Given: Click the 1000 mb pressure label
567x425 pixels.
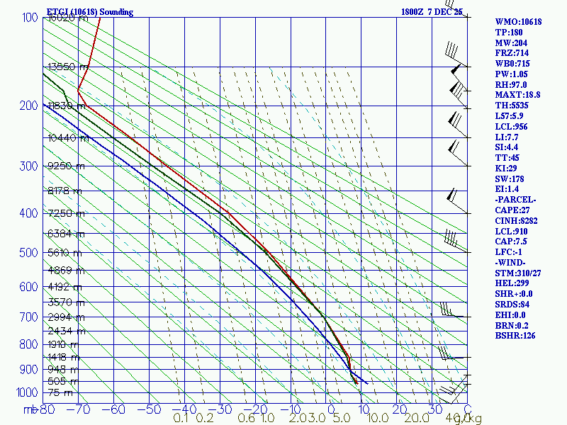Looking at the screenshot, I should tap(27, 392).
